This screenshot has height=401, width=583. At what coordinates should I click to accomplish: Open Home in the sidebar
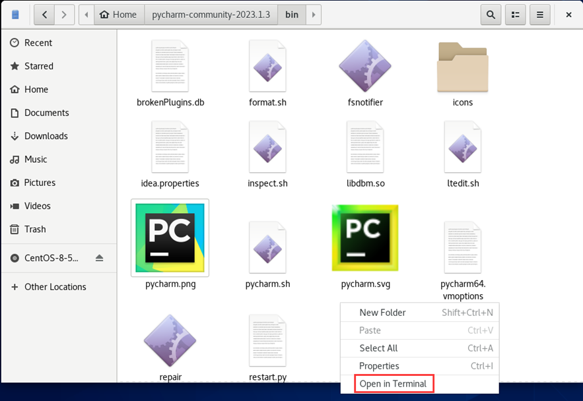(x=59, y=90)
